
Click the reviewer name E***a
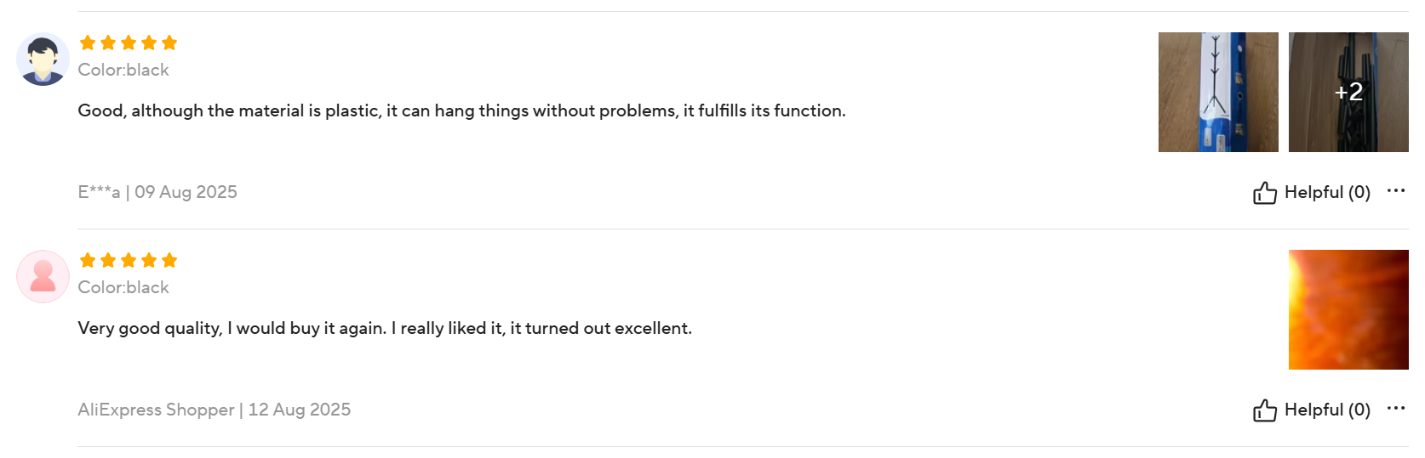pos(99,192)
